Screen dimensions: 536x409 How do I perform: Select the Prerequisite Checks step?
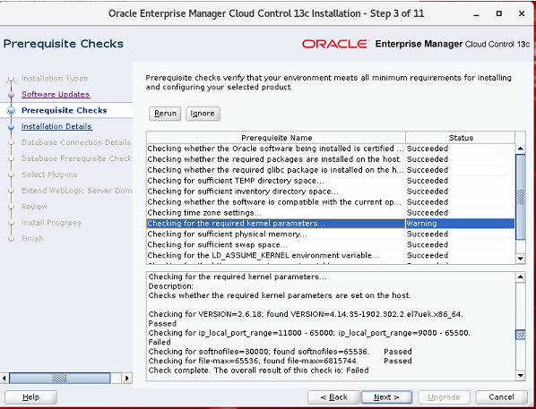pos(65,111)
